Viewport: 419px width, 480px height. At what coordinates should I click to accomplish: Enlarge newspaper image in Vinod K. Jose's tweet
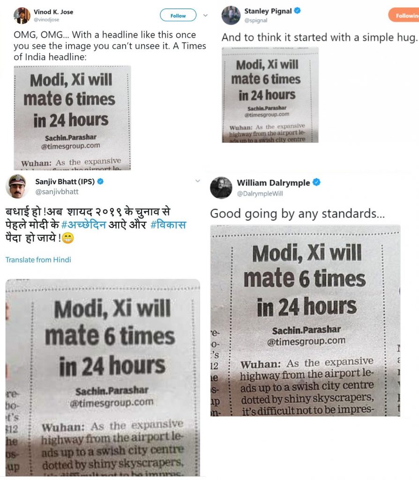tap(72, 118)
